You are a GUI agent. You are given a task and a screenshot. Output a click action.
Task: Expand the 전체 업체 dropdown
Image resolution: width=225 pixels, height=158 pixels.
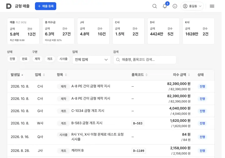(x=92, y=60)
